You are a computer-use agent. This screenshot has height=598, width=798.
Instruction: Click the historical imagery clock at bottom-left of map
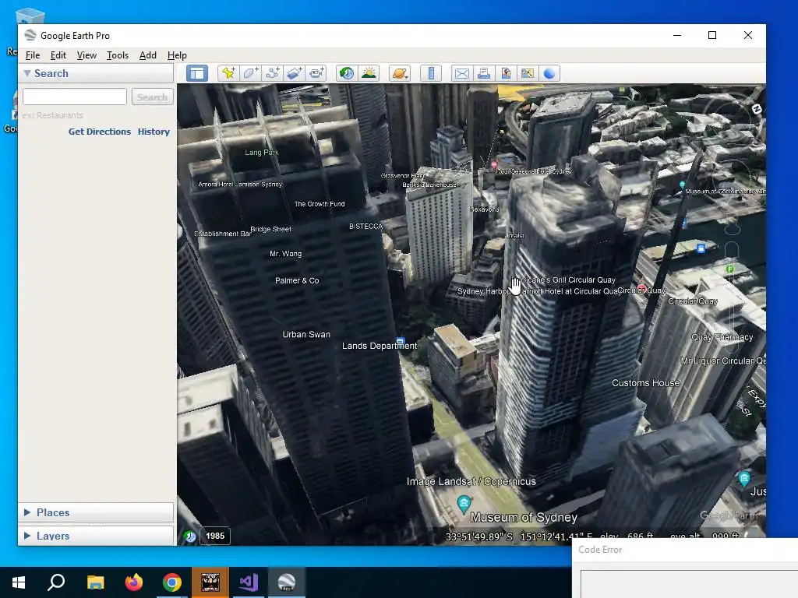pos(190,536)
